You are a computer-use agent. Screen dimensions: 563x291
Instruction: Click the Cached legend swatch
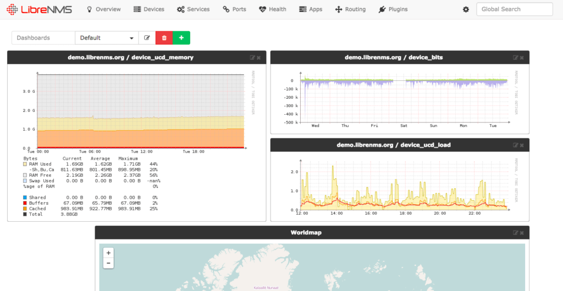click(x=25, y=209)
